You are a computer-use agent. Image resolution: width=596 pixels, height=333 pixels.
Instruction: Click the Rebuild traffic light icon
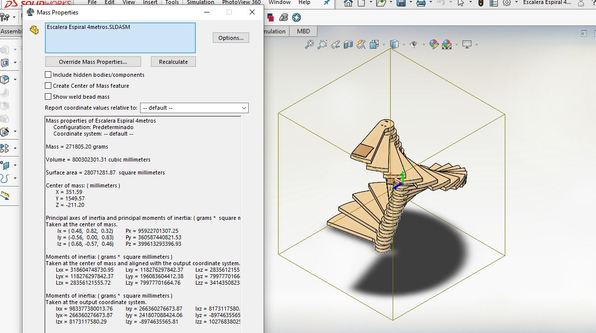coord(480,3)
